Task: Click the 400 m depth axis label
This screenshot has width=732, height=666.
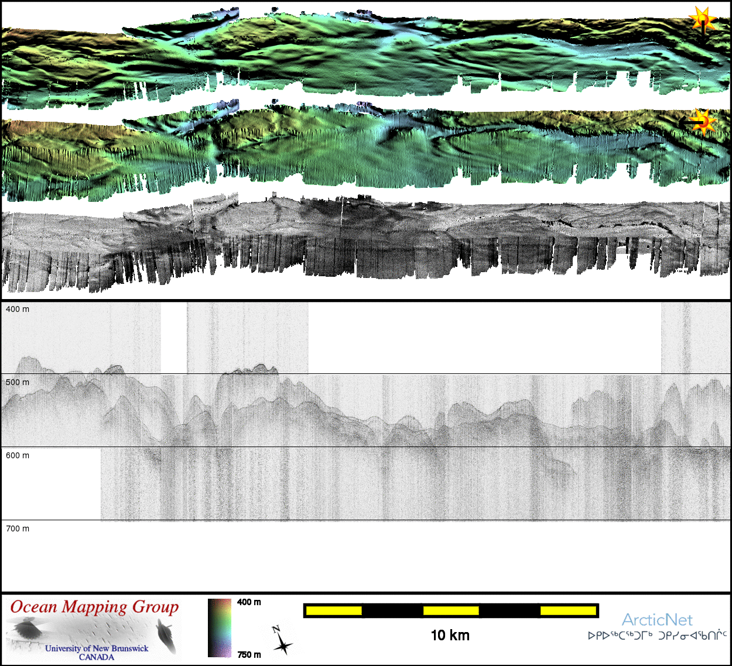Action: [18, 309]
